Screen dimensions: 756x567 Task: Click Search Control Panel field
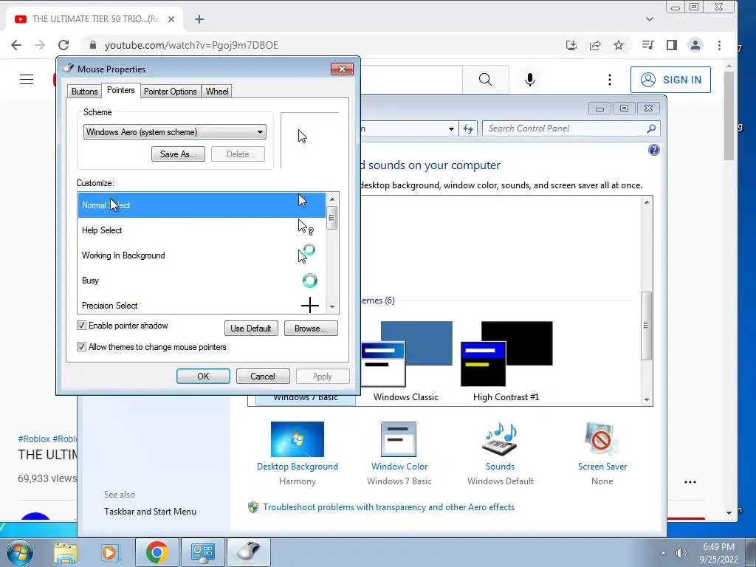[571, 128]
